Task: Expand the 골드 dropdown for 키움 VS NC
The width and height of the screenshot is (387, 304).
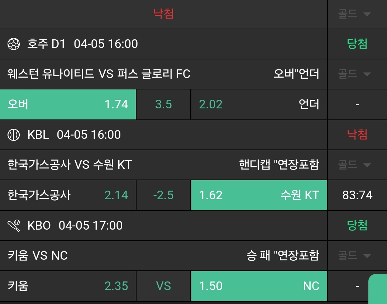Action: [x=354, y=256]
